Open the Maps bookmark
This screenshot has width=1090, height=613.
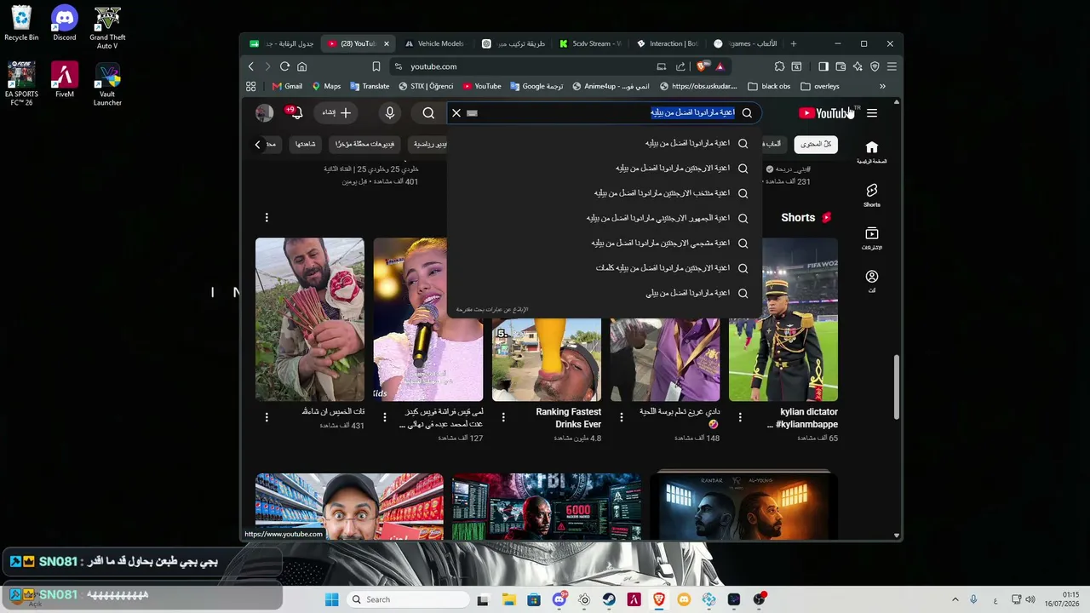pyautogui.click(x=326, y=86)
